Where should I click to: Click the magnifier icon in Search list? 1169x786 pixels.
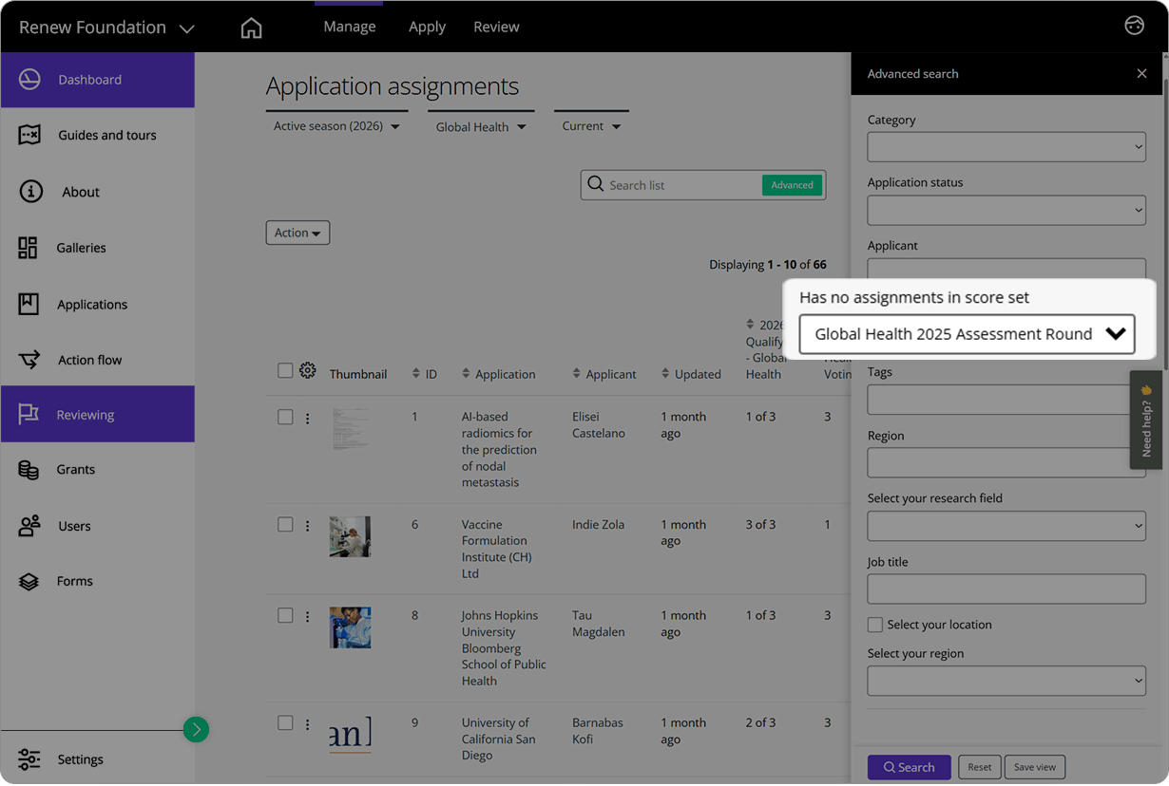(596, 184)
